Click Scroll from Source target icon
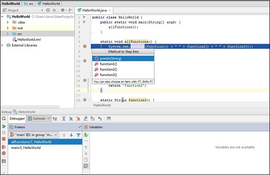 pos(48,10)
